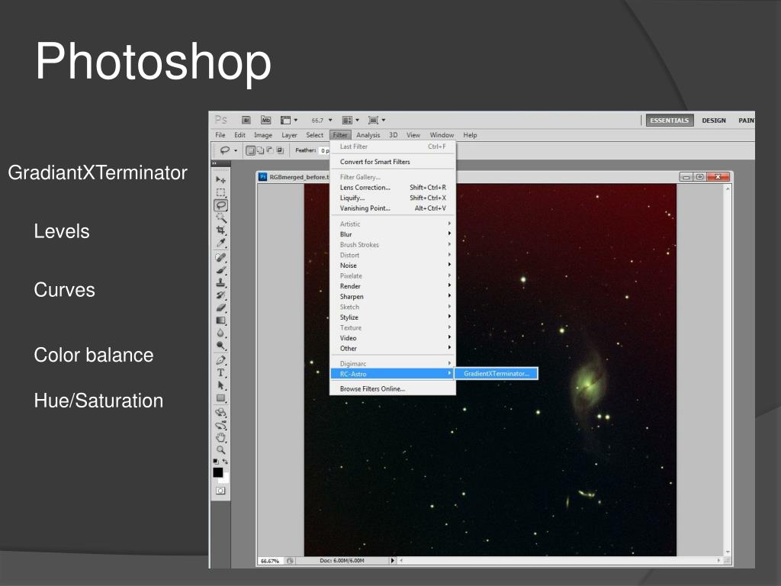781x586 pixels.
Task: Select the Rectangle shape tool
Action: click(220, 398)
